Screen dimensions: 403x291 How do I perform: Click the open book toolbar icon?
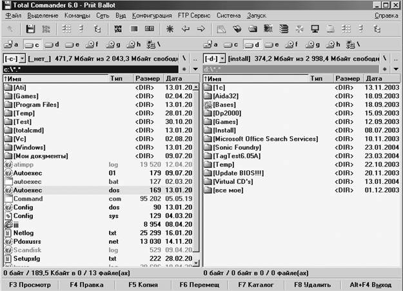point(237,29)
